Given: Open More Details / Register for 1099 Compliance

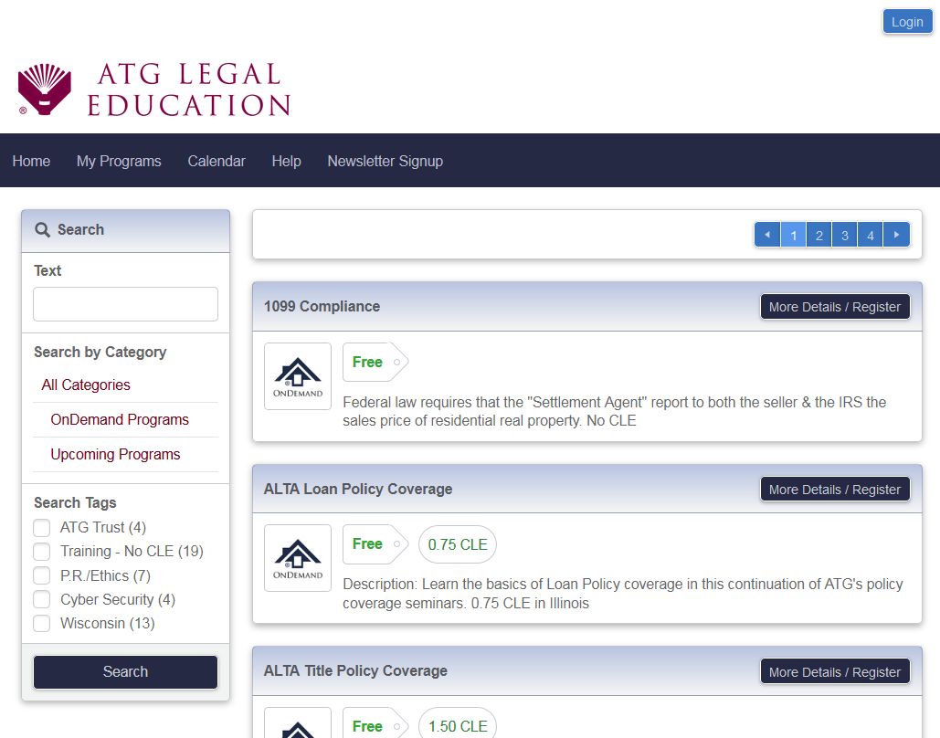Looking at the screenshot, I should point(835,307).
